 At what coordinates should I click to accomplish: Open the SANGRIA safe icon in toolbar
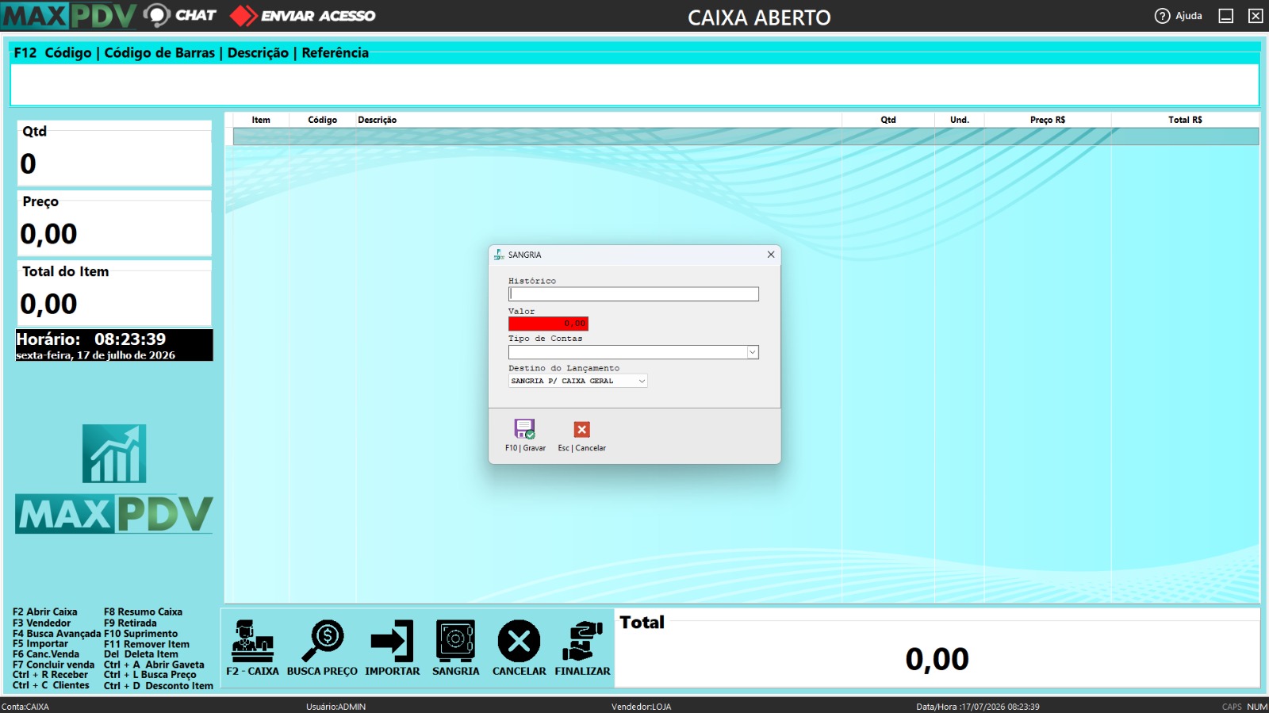[455, 647]
